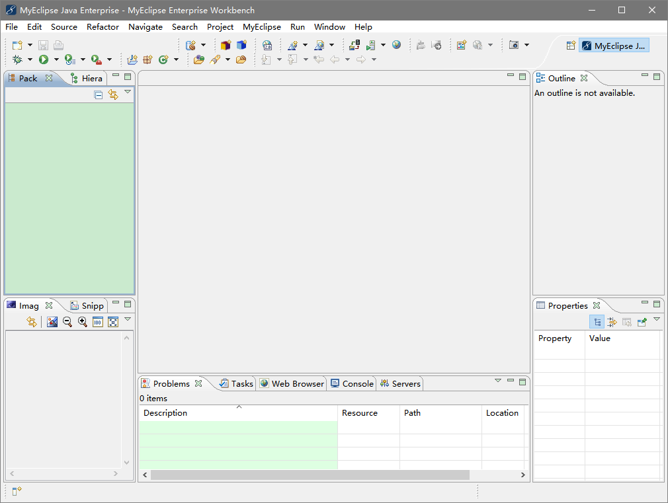The width and height of the screenshot is (668, 503).
Task: Select the Servers view label
Action: tap(405, 383)
